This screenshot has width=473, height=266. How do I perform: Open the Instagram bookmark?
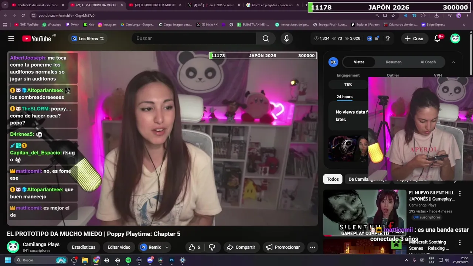[x=107, y=25]
